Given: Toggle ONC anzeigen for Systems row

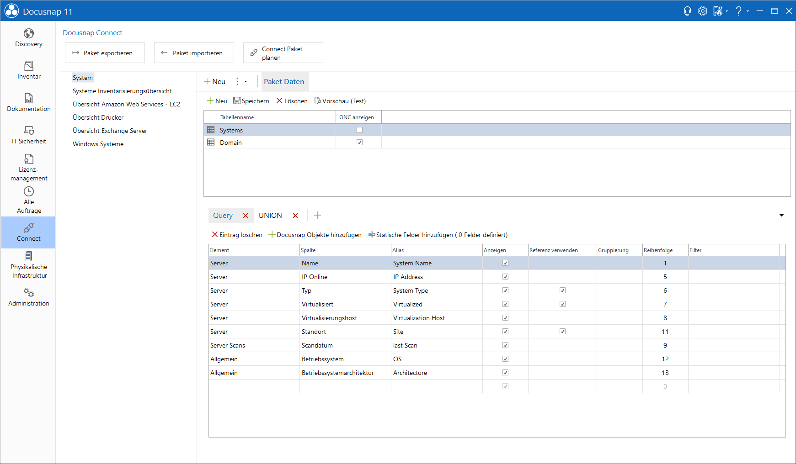Looking at the screenshot, I should pyautogui.click(x=359, y=130).
